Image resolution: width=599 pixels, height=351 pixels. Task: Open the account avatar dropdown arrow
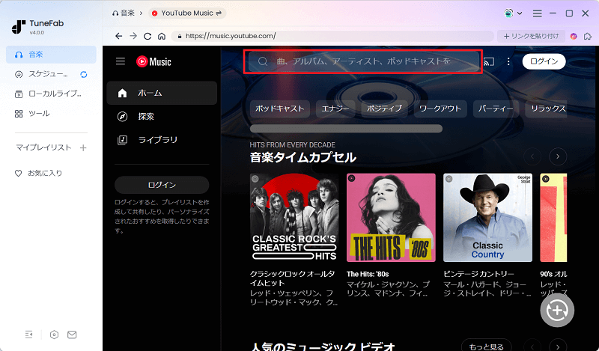520,13
